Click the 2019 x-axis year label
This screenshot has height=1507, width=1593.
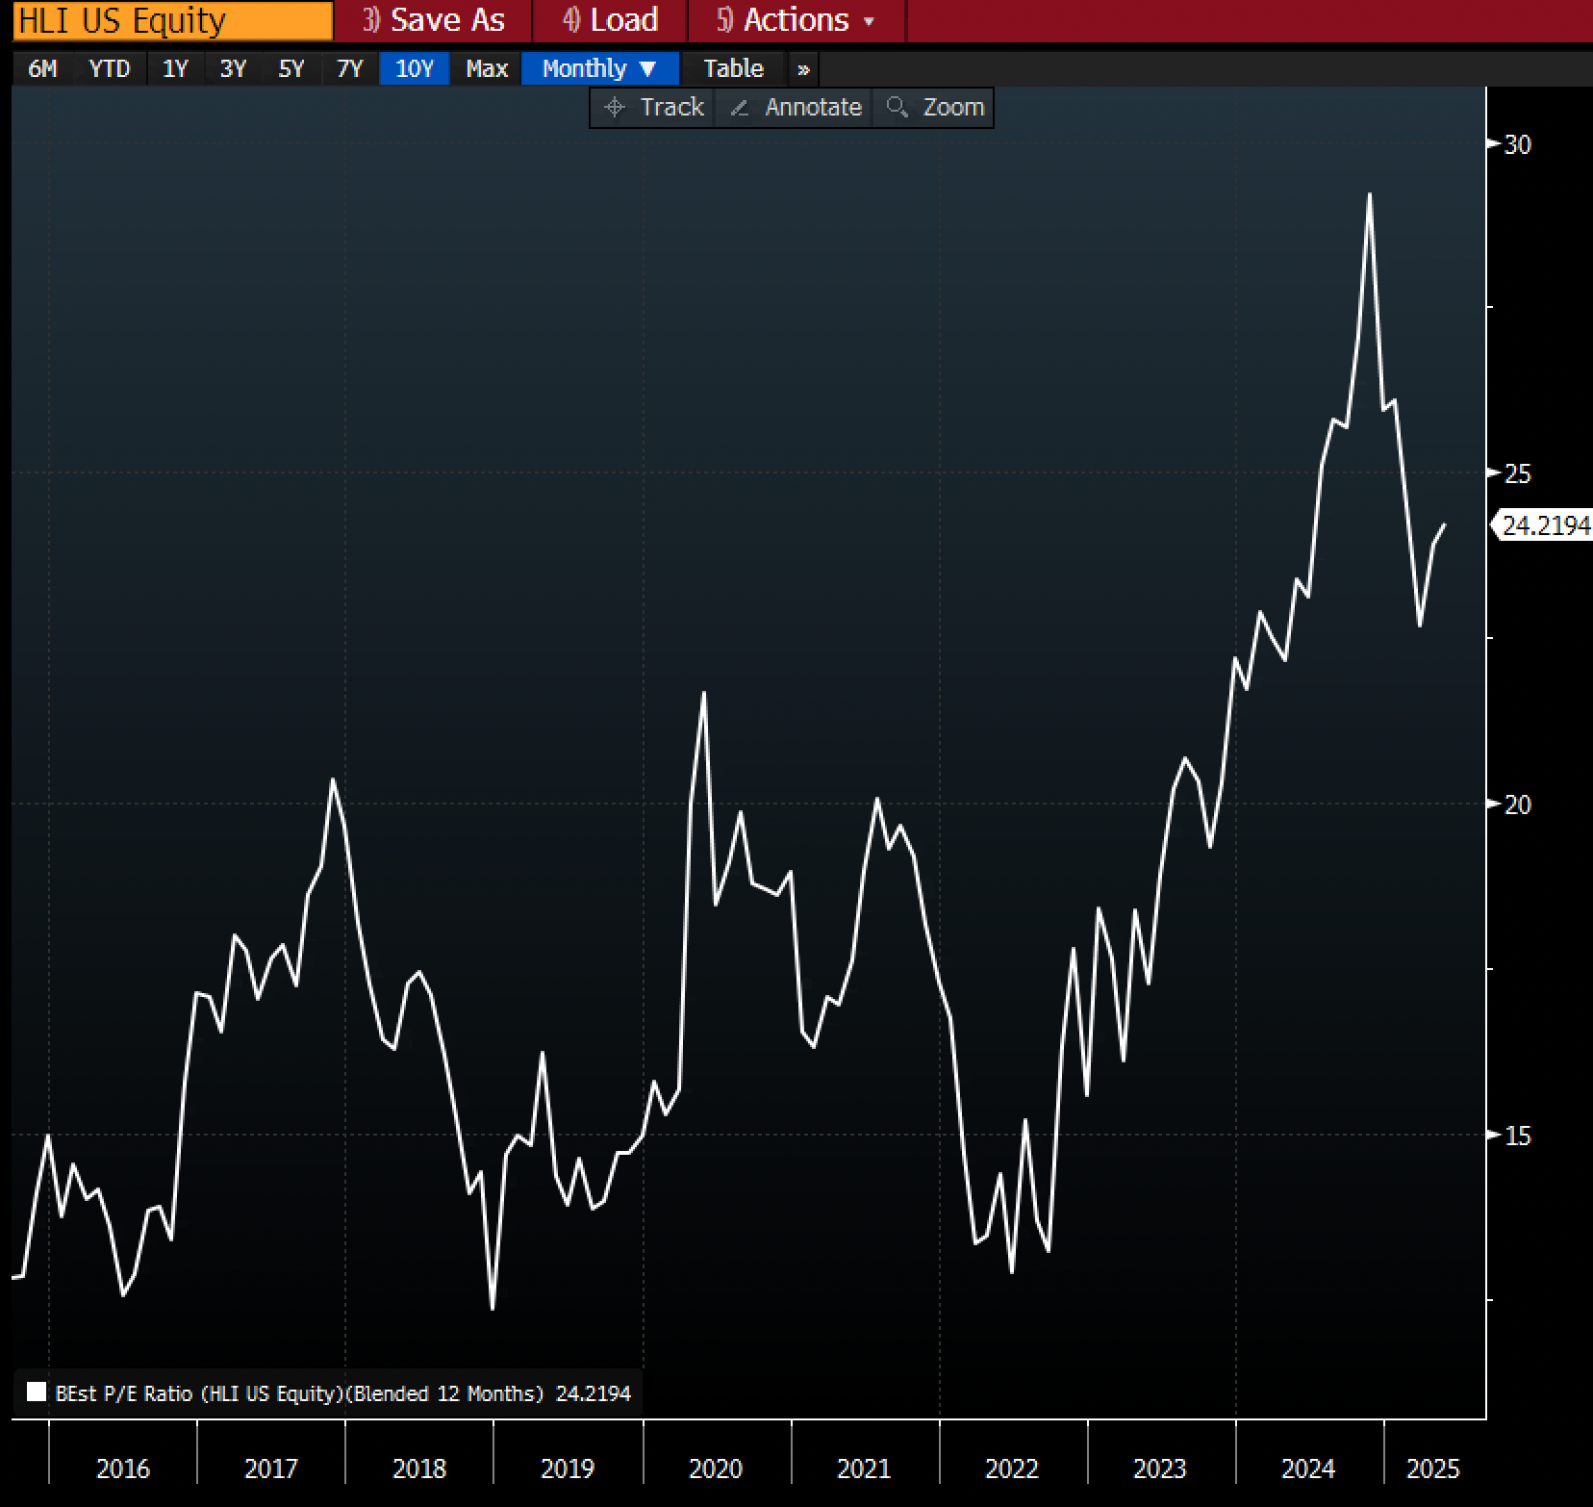tap(568, 1469)
